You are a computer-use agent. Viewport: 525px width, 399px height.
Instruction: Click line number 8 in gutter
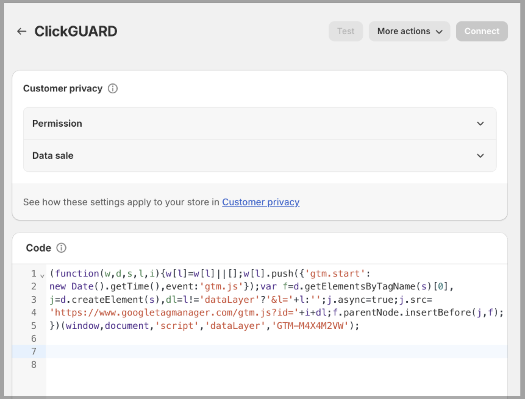34,365
